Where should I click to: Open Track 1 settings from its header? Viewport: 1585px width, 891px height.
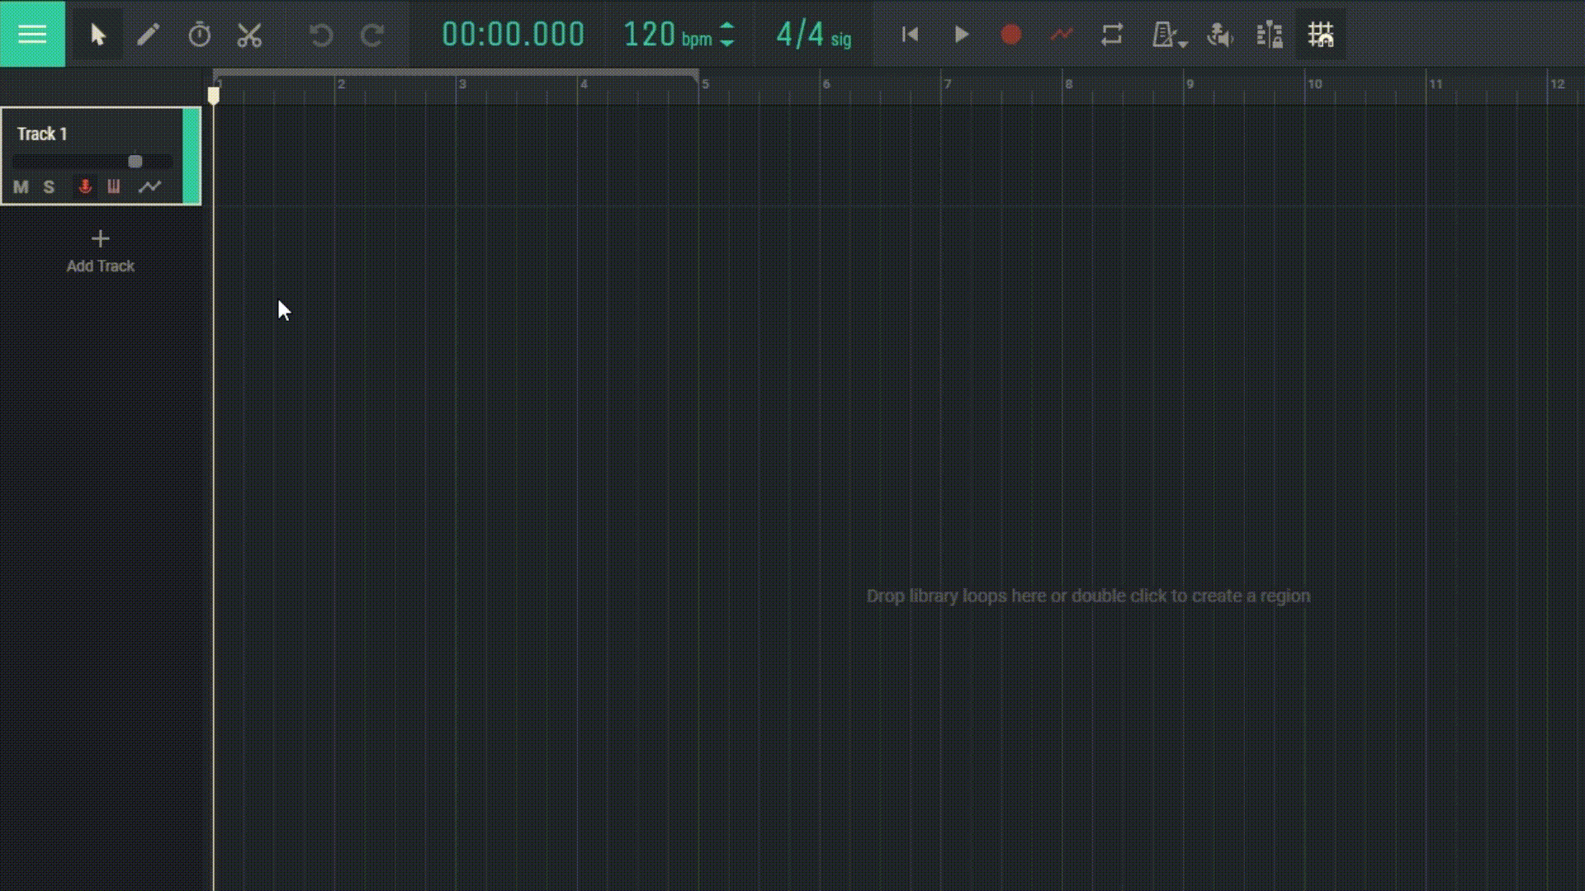(41, 133)
